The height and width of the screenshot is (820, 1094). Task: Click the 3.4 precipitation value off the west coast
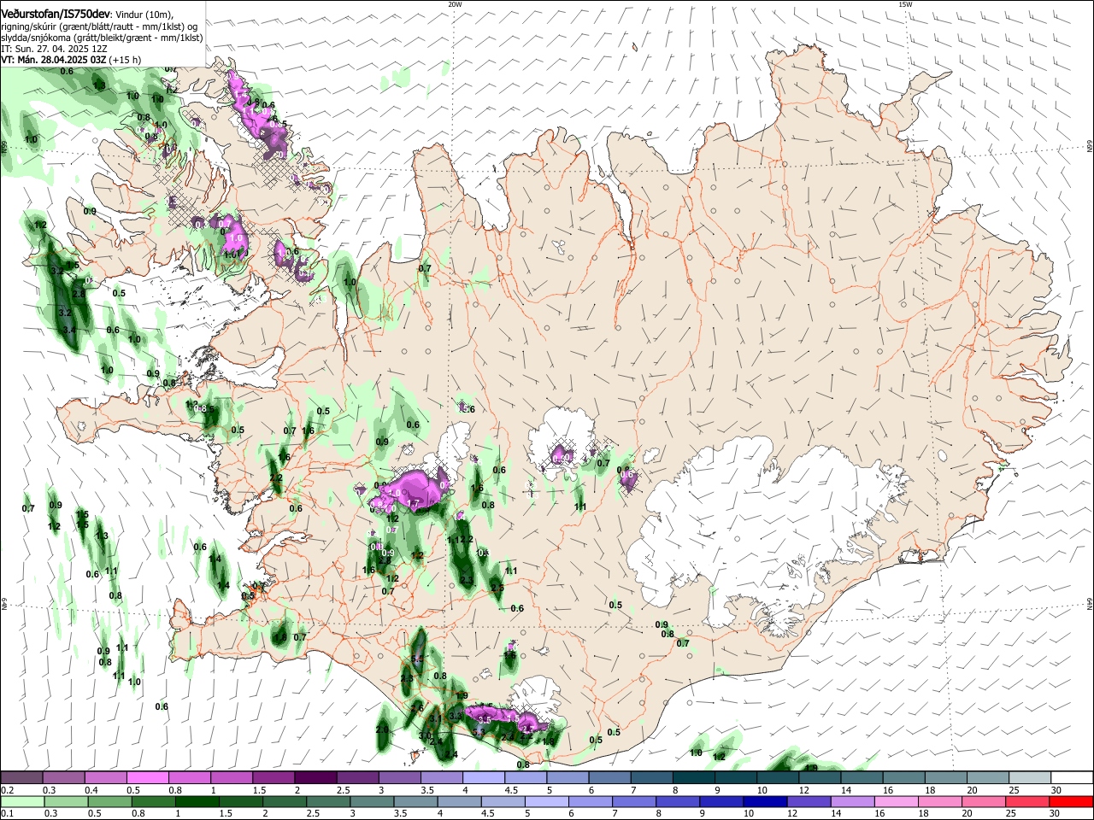[69, 330]
